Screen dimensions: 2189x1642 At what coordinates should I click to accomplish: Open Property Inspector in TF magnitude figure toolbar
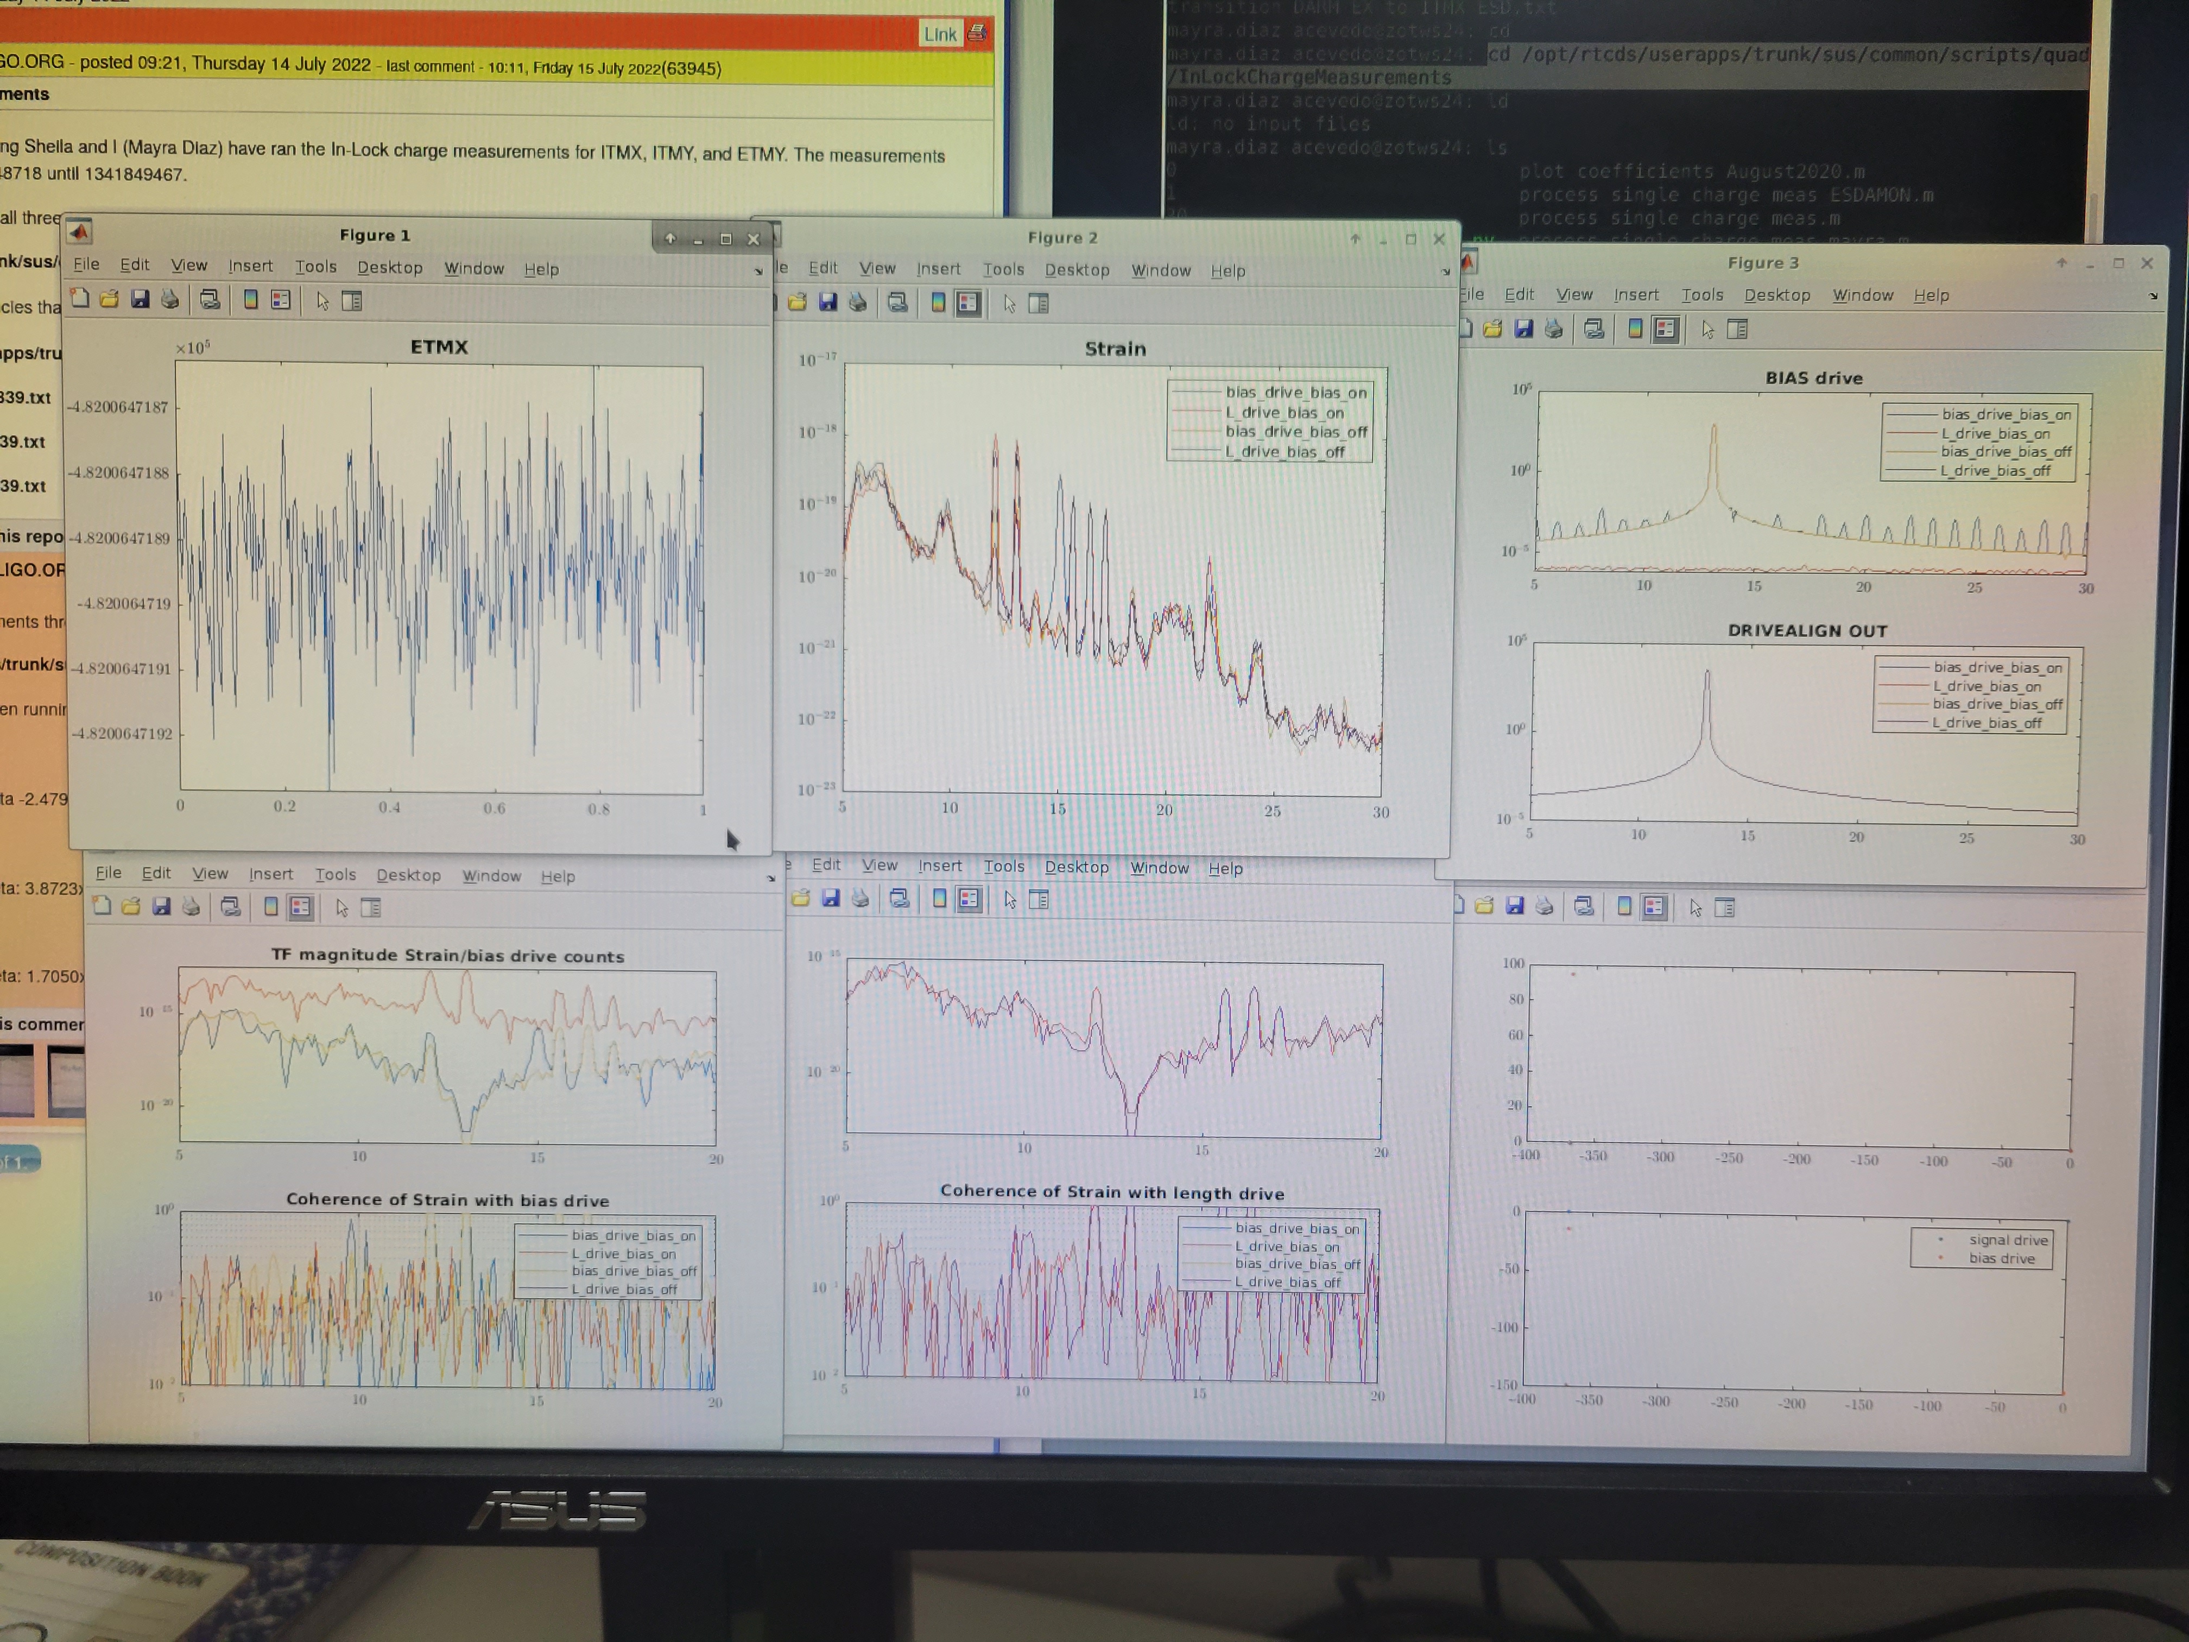pyautogui.click(x=371, y=907)
